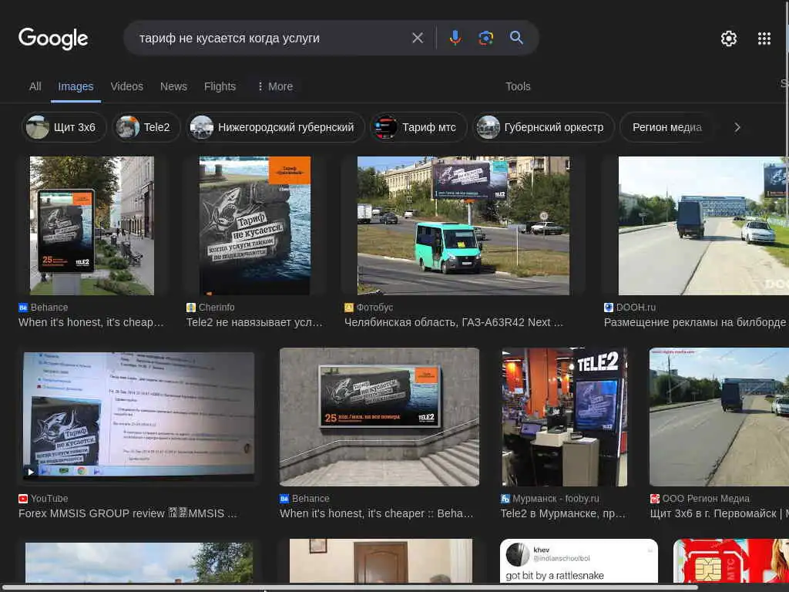Image resolution: width=789 pixels, height=592 pixels.
Task: Open 'When it's honest, it's cheaper :: Beha…' link
Action: pyautogui.click(x=376, y=513)
